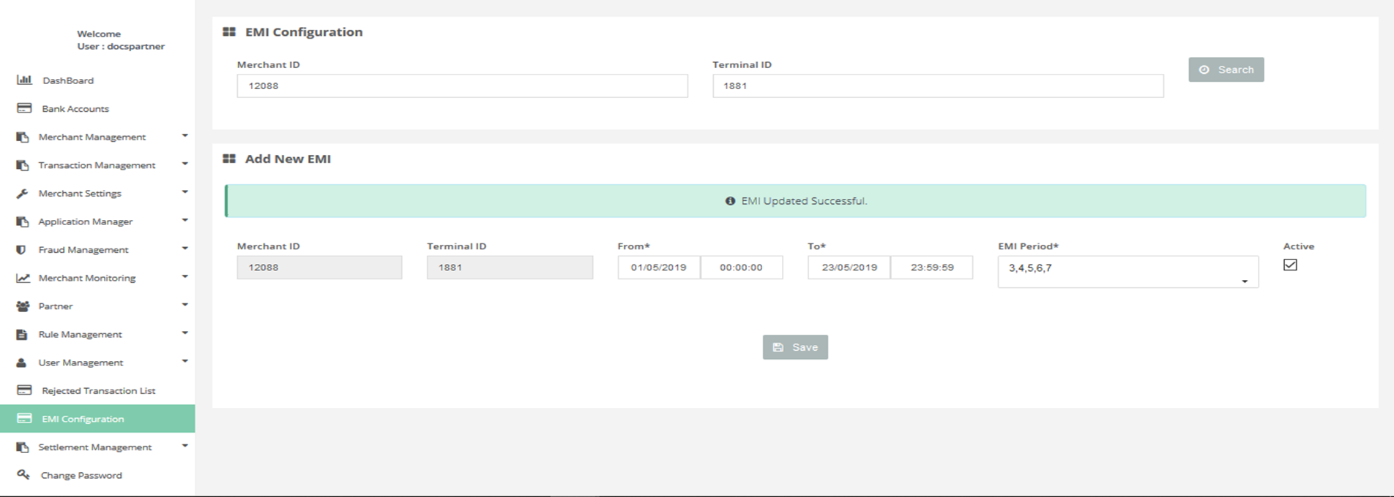This screenshot has width=1394, height=497.
Task: Uncheck the Active checkbox
Action: pyautogui.click(x=1290, y=265)
